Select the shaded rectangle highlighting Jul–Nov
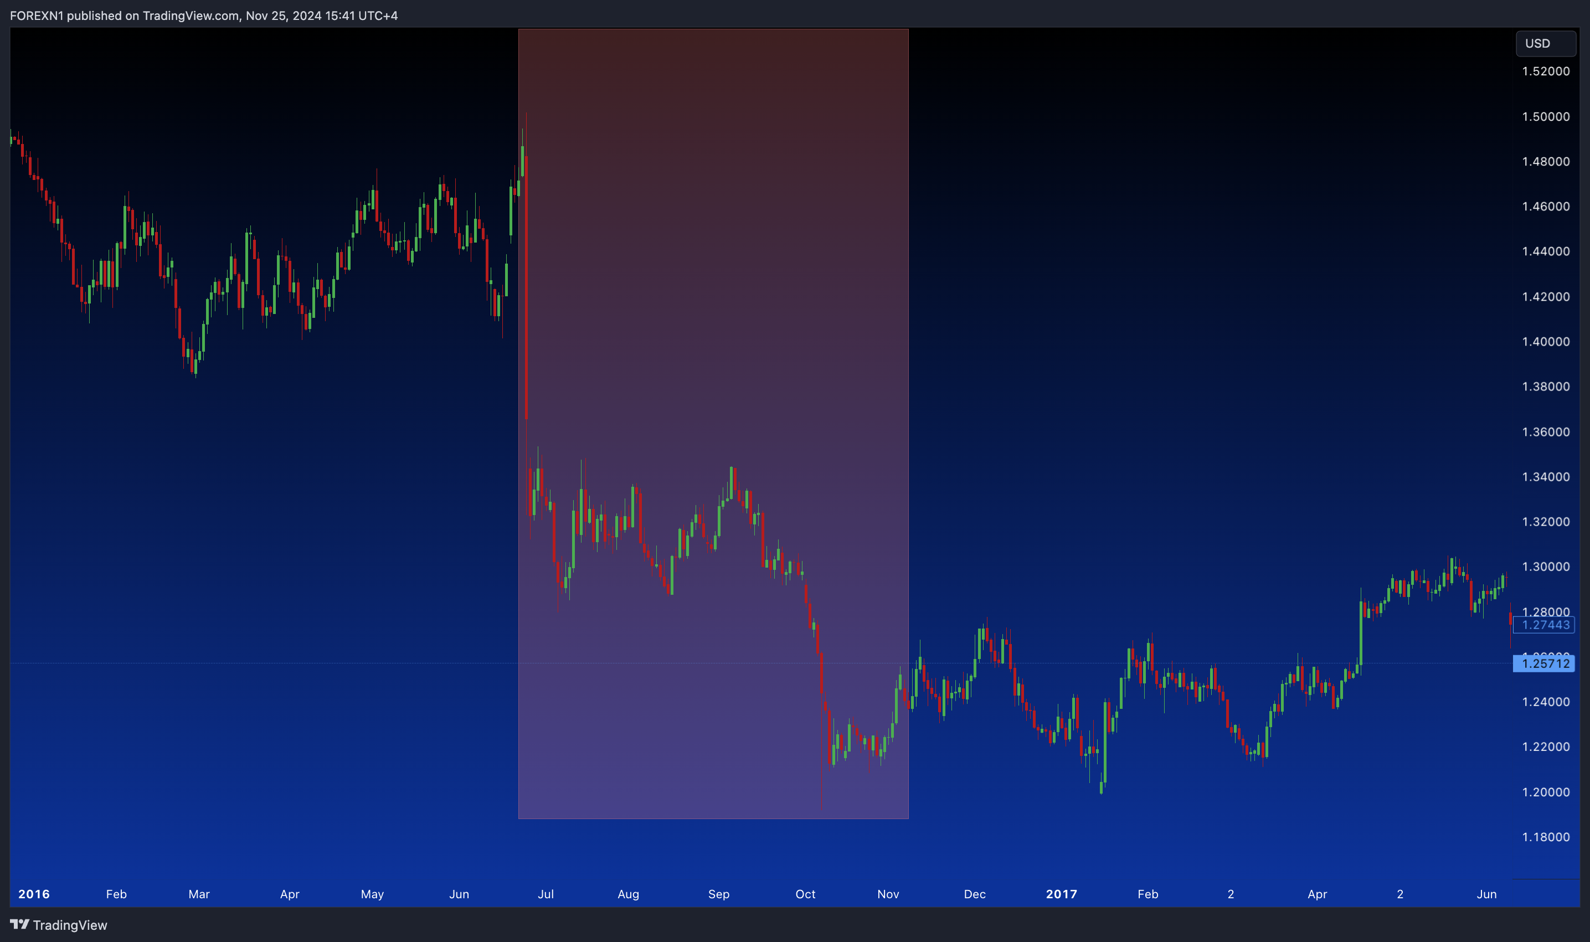 coord(713,424)
